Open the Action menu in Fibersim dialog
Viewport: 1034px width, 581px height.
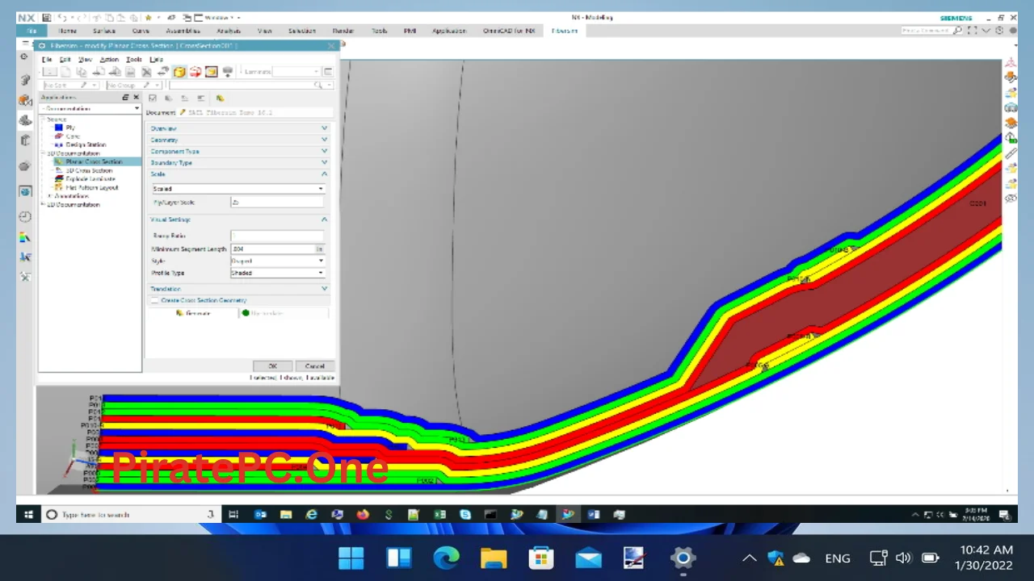109,59
